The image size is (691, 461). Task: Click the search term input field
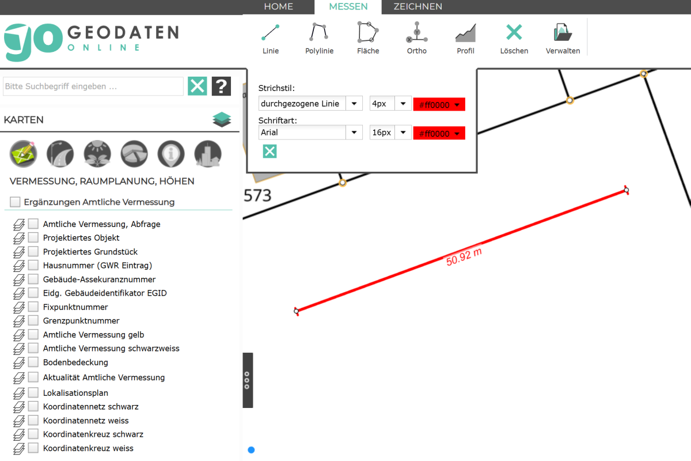pos(93,86)
